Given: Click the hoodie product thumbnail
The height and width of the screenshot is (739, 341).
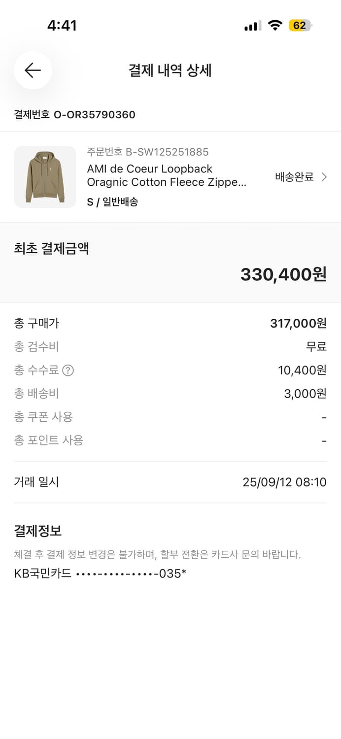Looking at the screenshot, I should pyautogui.click(x=45, y=177).
